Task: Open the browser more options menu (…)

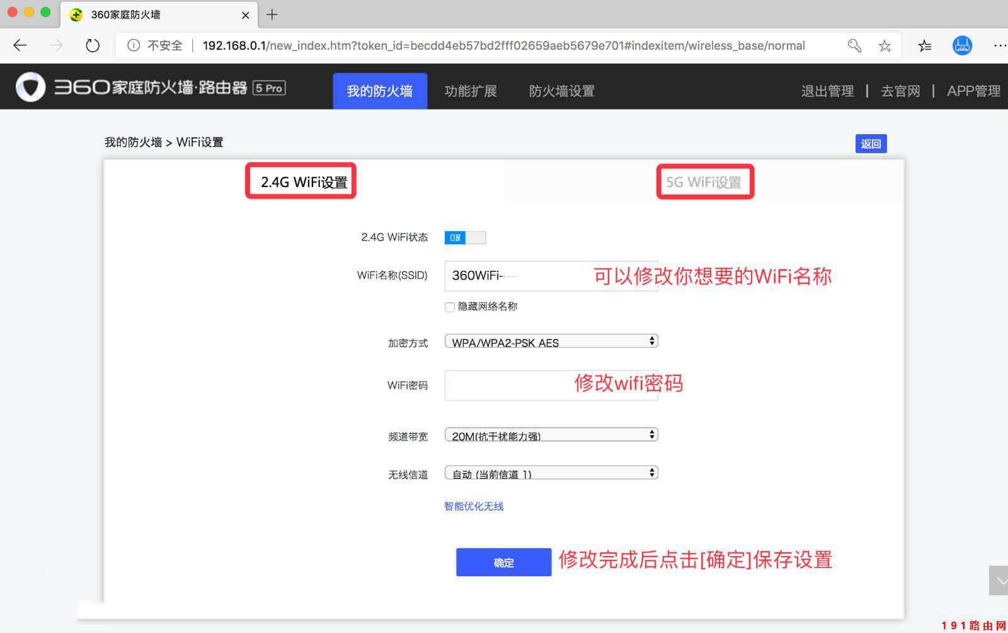Action: pos(1000,45)
